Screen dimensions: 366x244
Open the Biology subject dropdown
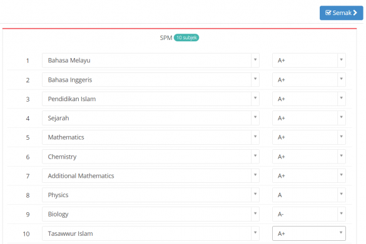click(x=151, y=214)
